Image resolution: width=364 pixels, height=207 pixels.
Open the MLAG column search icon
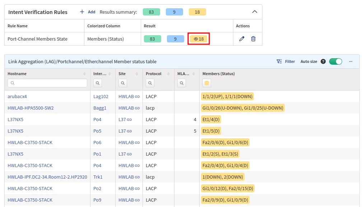click(x=182, y=83)
